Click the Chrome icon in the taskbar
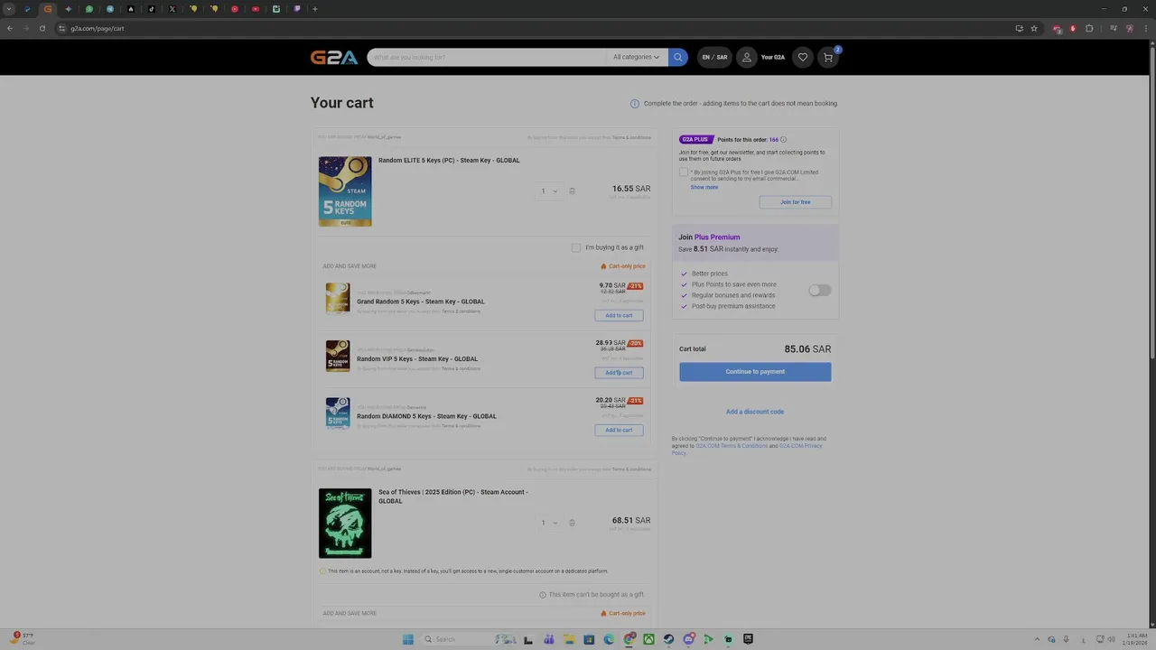Image resolution: width=1156 pixels, height=650 pixels. [x=629, y=639]
